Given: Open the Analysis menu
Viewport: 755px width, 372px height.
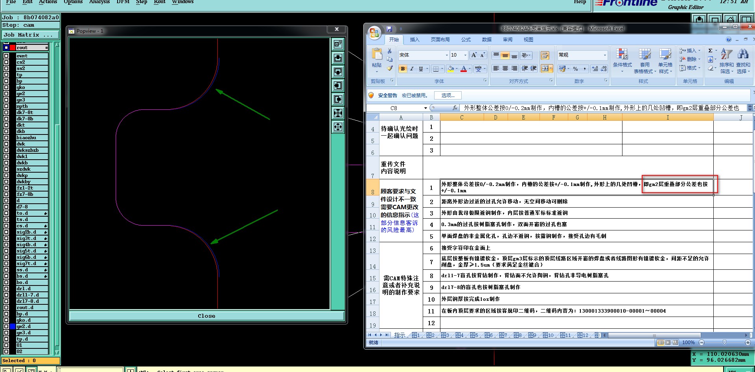Looking at the screenshot, I should click(99, 2).
